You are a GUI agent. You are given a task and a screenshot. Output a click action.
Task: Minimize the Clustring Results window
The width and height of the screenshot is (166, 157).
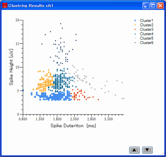coord(146,6)
